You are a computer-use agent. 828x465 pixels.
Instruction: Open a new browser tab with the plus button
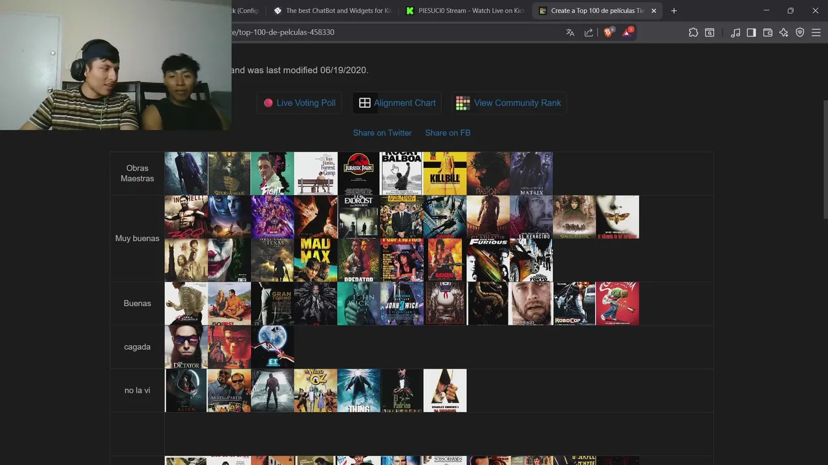673,10
